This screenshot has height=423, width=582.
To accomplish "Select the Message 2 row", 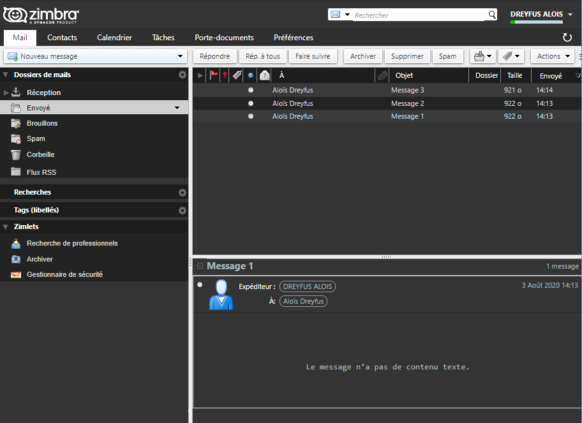I will click(x=387, y=103).
